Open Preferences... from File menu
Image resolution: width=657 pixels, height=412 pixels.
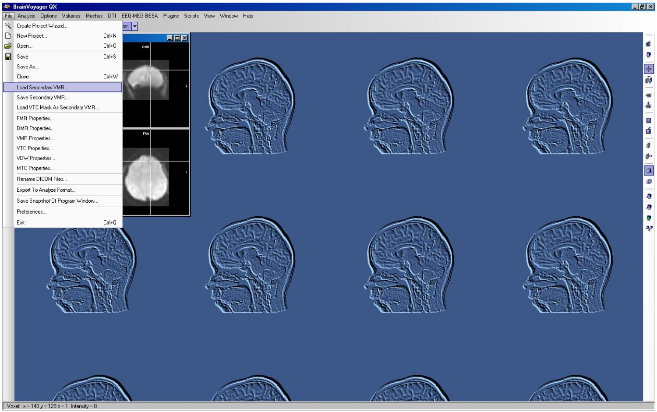tap(62, 212)
